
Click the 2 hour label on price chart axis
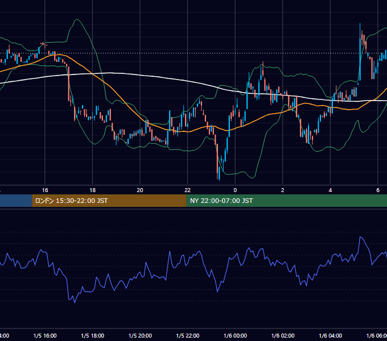(283, 190)
